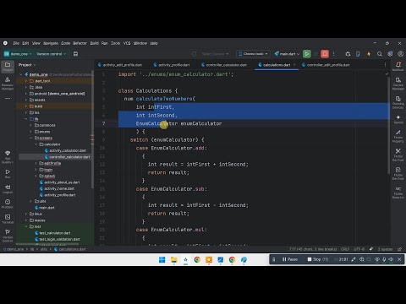Click 2 spaces indent setting in status bar
The image size is (406, 304).
(x=385, y=249)
